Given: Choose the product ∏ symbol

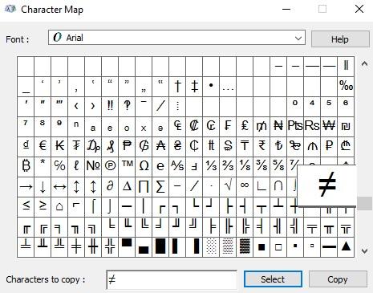Looking at the screenshot, I should point(144,187).
